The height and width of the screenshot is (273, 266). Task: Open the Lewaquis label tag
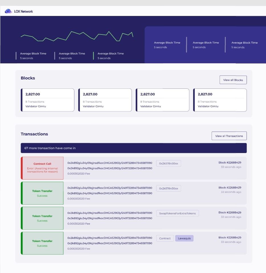[184, 238]
